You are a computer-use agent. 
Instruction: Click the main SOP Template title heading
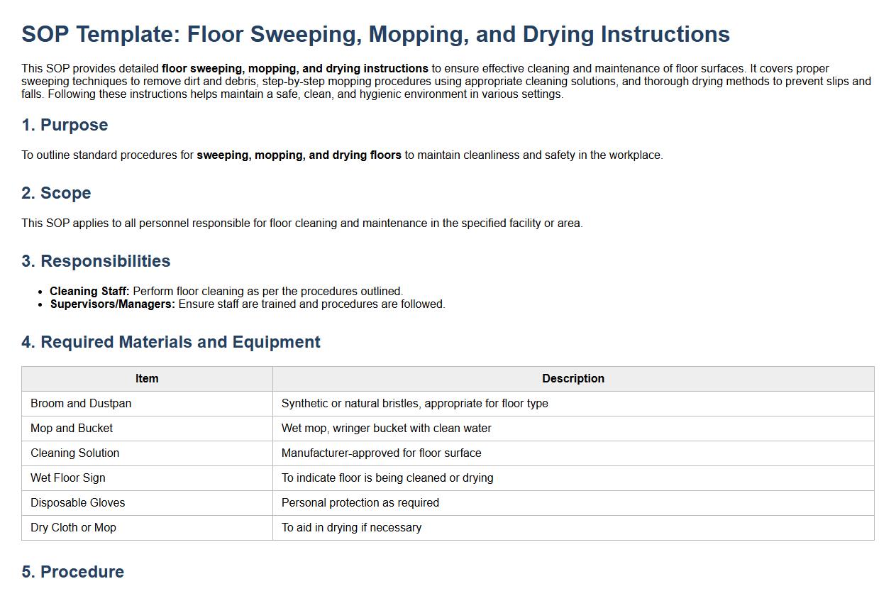click(x=375, y=34)
